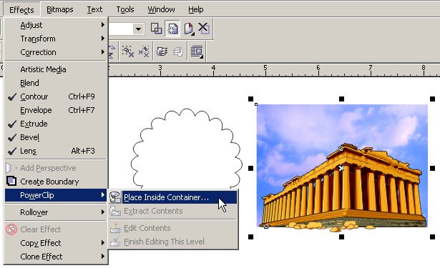This screenshot has height=268, width=440.
Task: Click the horizontal ruler at mark 7
Action: 371,70
